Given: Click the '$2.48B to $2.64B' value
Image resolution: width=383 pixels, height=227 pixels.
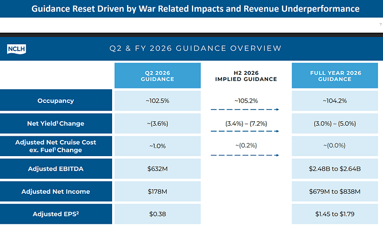Looking at the screenshot, I should (335, 169).
